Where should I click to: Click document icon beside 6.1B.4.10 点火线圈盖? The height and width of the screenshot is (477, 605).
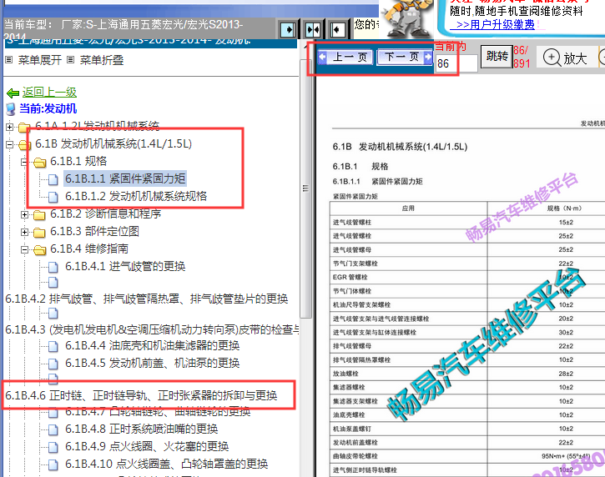pos(53,464)
